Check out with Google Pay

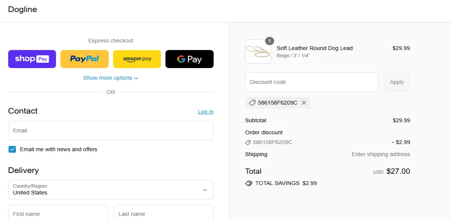tap(189, 59)
